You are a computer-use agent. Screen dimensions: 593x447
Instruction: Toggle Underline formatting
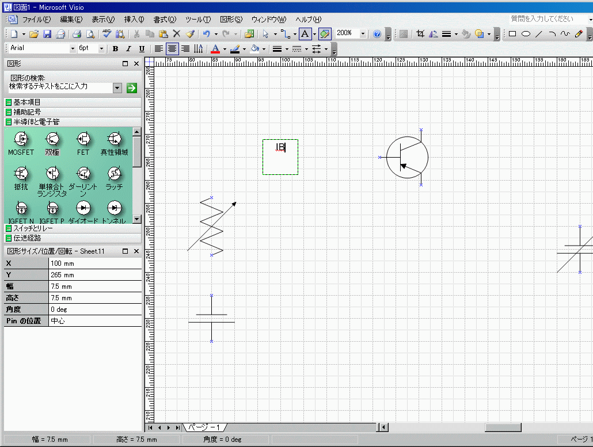[x=142, y=49]
